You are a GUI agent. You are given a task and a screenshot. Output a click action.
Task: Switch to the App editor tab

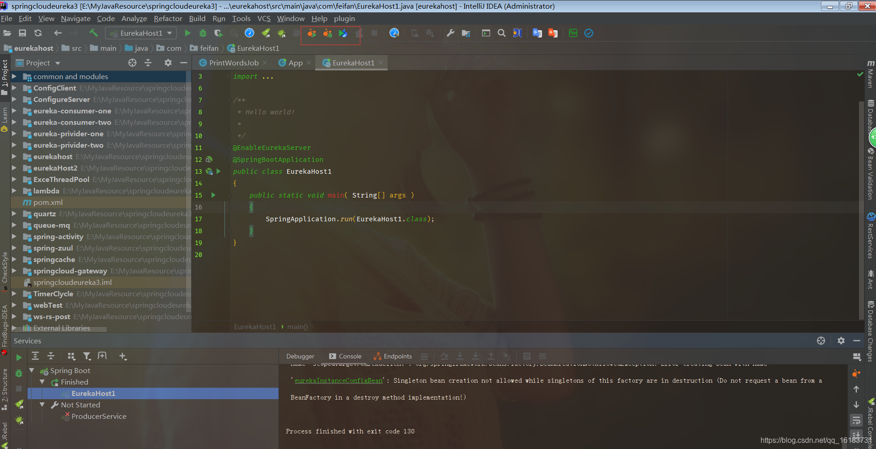[x=296, y=63]
